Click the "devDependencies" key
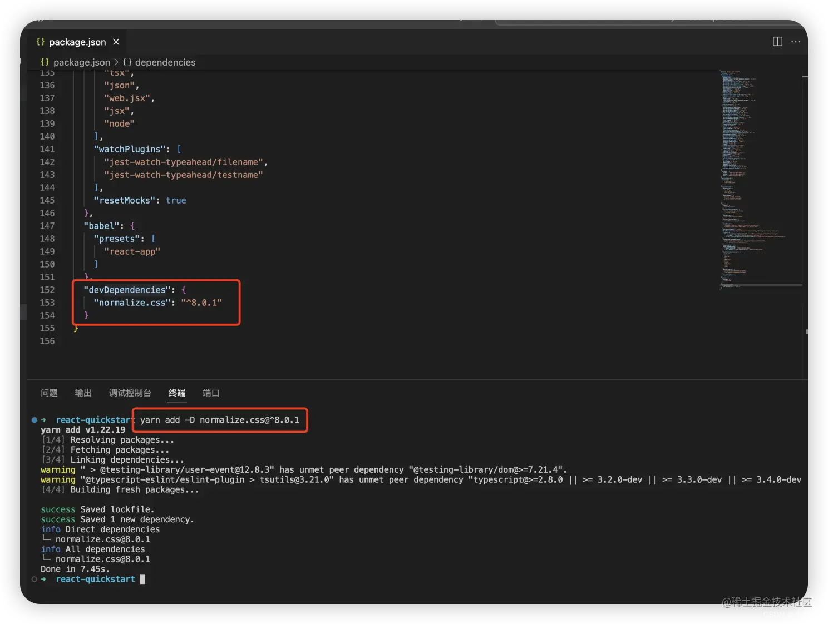The height and width of the screenshot is (624, 828). click(x=127, y=290)
